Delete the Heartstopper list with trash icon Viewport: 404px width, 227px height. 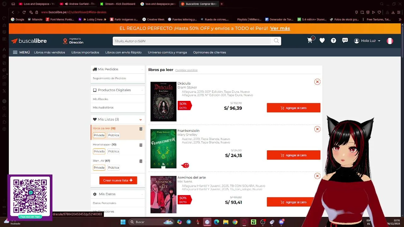tap(141, 145)
